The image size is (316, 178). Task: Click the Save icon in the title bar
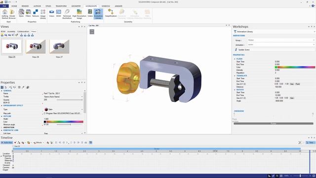point(6,2)
